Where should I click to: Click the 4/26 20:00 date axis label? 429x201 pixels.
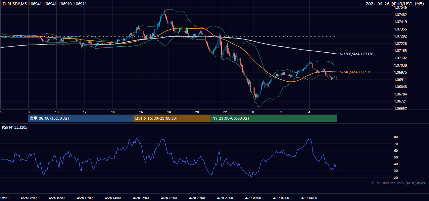coord(197,198)
